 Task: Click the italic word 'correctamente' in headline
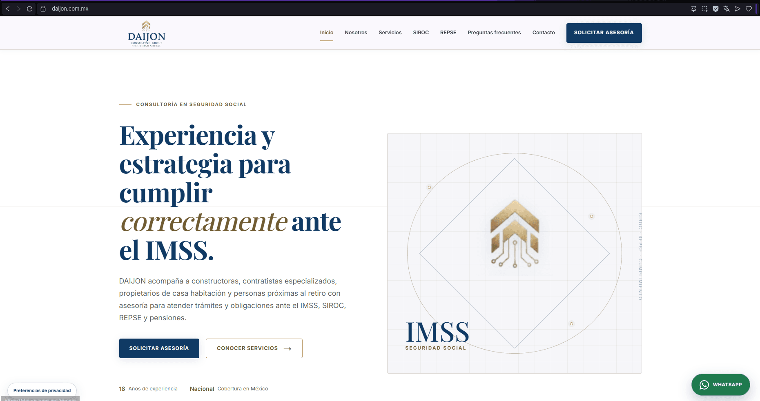(x=204, y=222)
